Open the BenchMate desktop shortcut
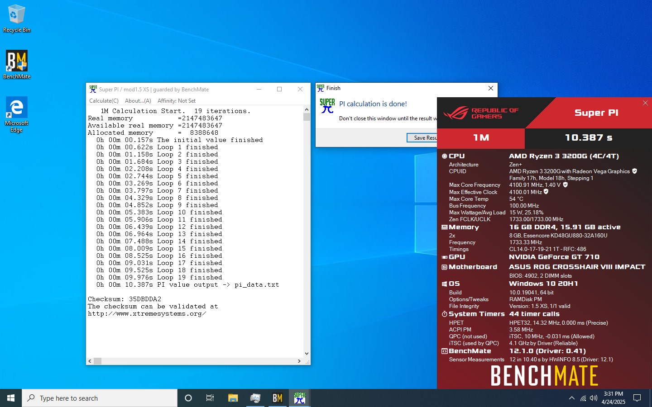Viewport: 652px width, 407px height. click(x=17, y=64)
